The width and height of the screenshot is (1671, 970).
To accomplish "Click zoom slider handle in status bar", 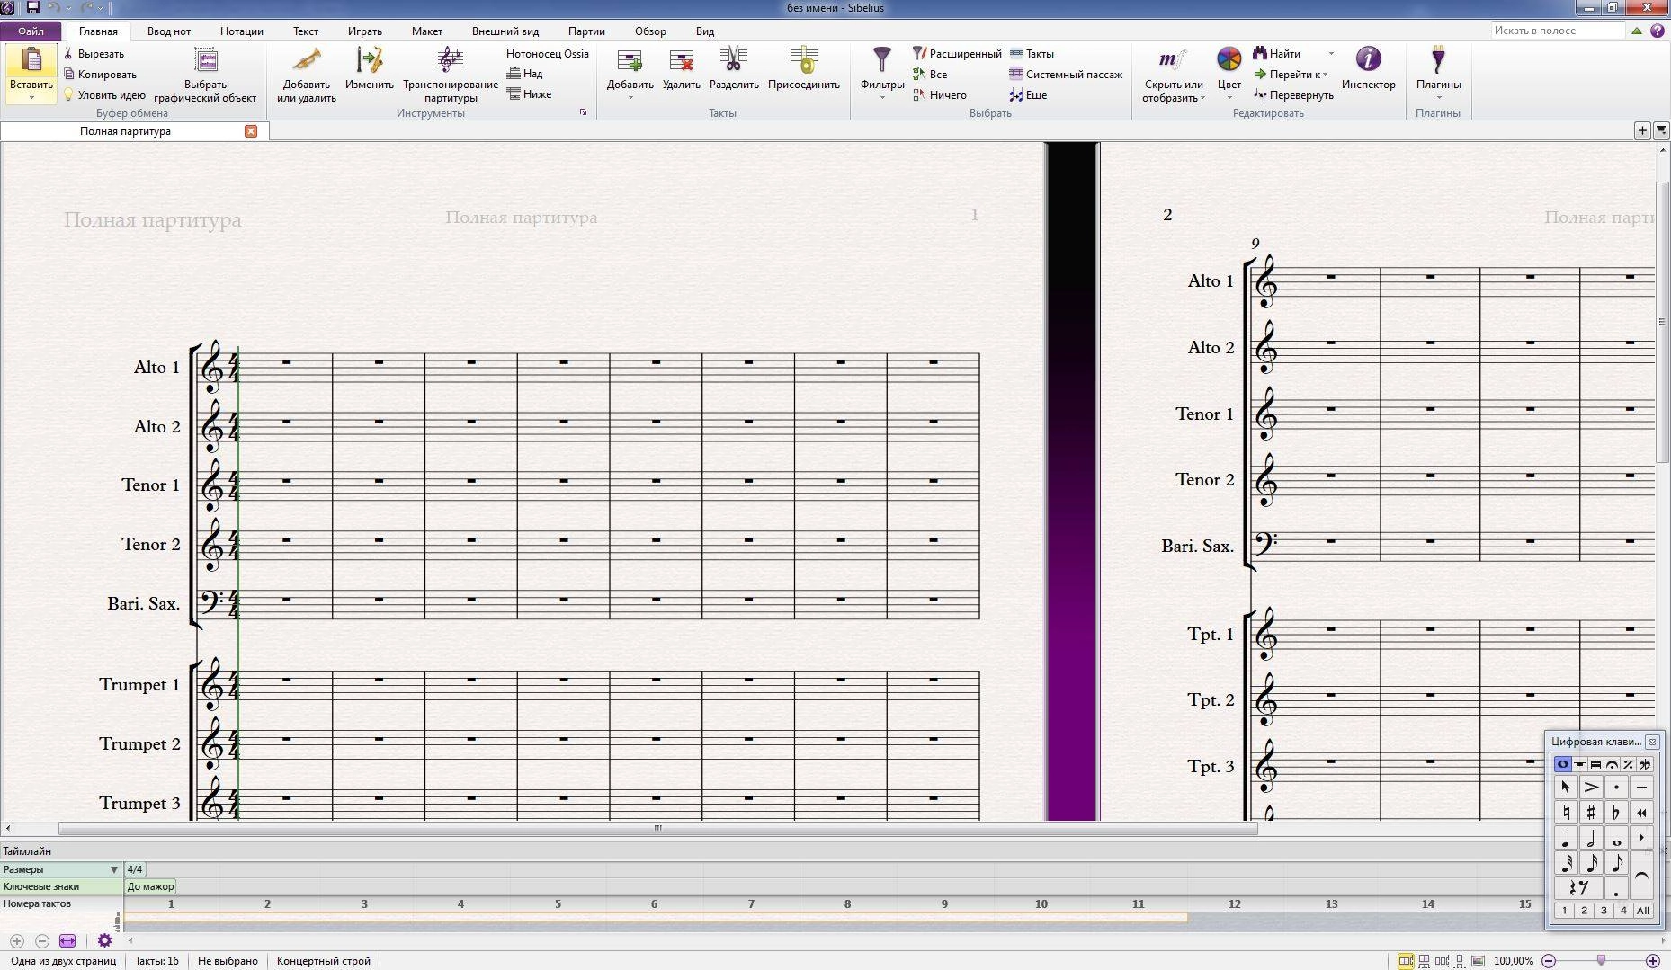I will tap(1601, 961).
